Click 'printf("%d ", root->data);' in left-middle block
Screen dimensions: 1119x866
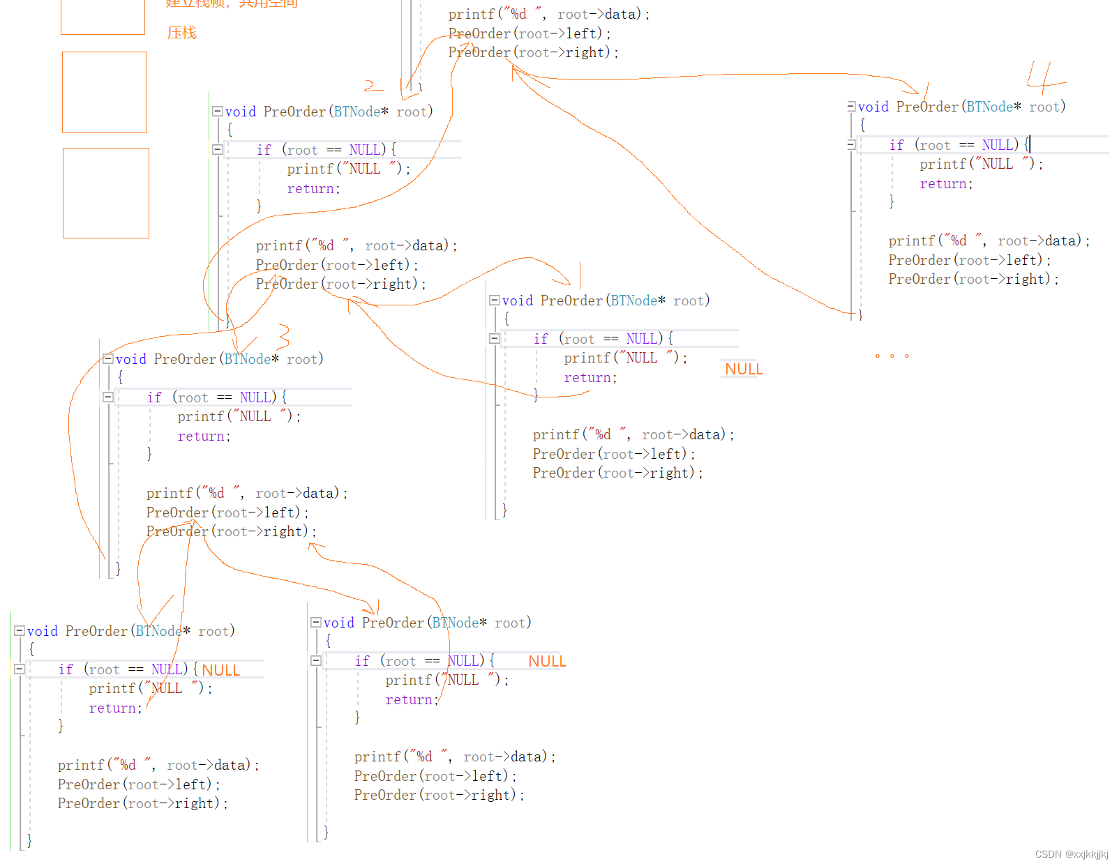[x=247, y=493]
